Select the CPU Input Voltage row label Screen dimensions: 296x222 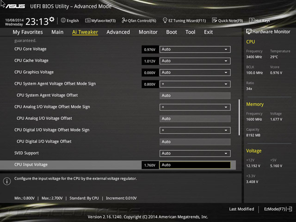31,165
